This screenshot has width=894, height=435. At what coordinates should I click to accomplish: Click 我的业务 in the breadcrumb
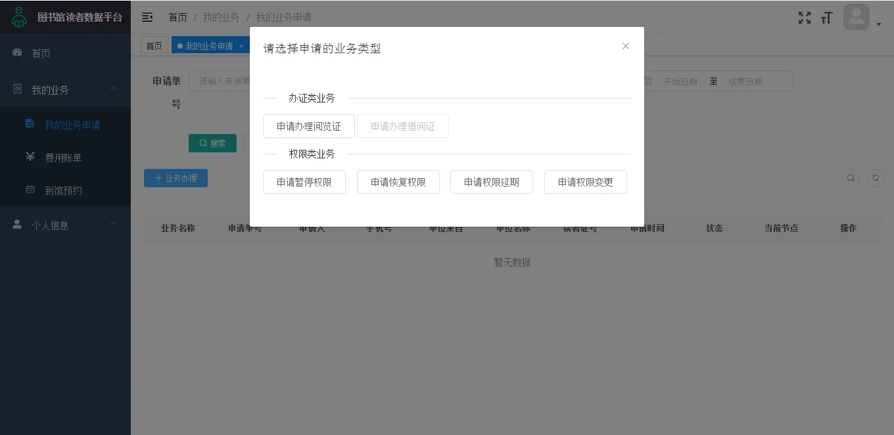tap(221, 17)
